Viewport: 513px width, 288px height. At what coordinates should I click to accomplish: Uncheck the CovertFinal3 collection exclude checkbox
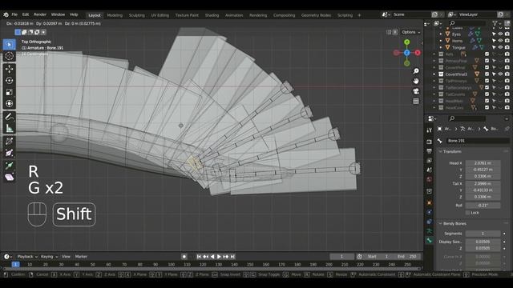487,74
